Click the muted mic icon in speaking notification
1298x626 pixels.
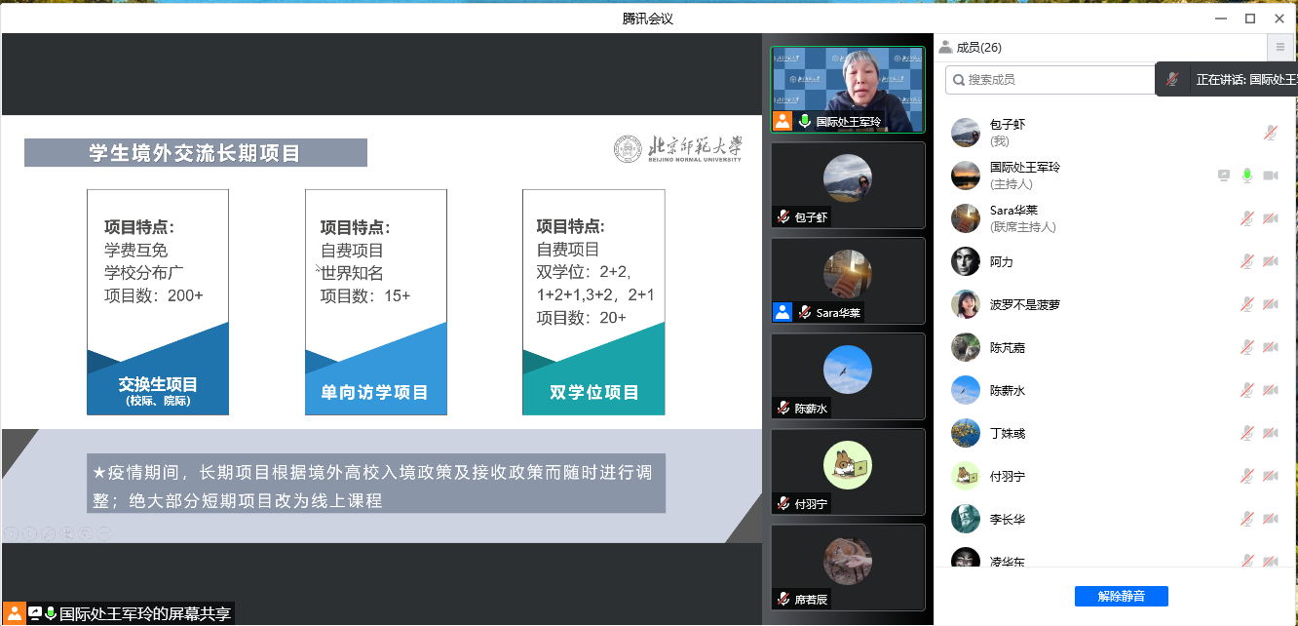pos(1173,80)
